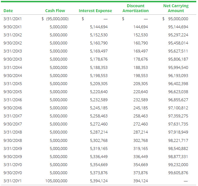Click the 9/30/20X8 date cell
The image size is (198, 186).
click(12, 140)
